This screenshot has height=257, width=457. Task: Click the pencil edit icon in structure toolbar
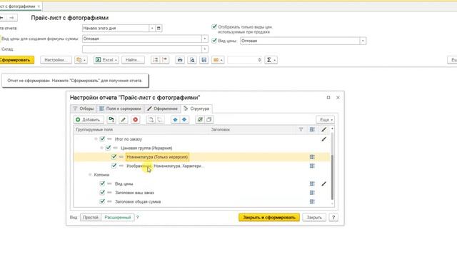[124, 120]
